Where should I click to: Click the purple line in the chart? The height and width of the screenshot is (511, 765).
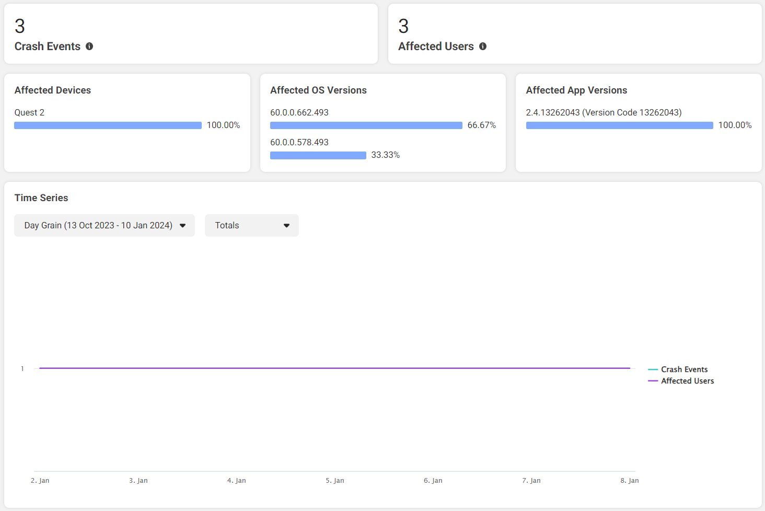pyautogui.click(x=334, y=368)
